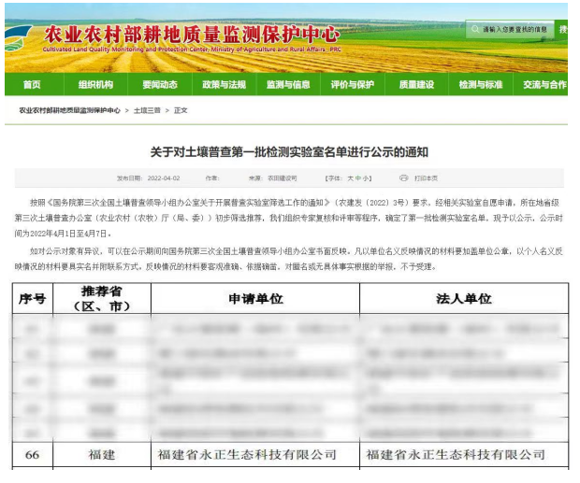580x483 pixels.
Task: Go to 土壤三普 breadcrumb link
Action: click(x=147, y=110)
